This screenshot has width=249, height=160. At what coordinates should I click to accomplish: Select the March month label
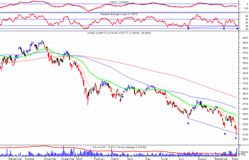click(x=115, y=159)
